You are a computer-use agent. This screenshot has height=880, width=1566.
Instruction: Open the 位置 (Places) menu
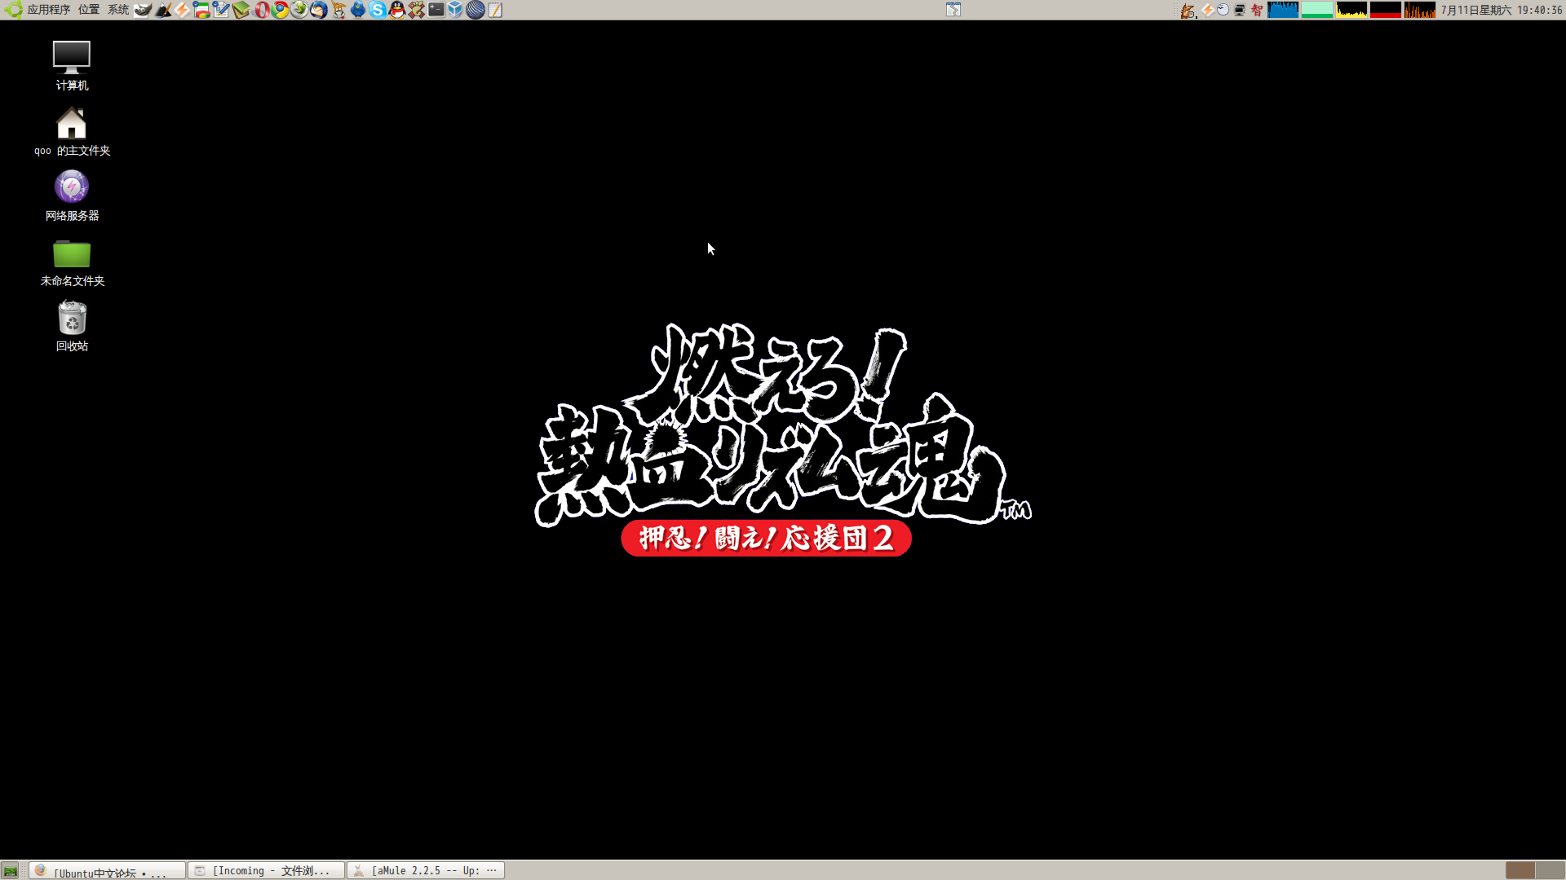(x=89, y=10)
